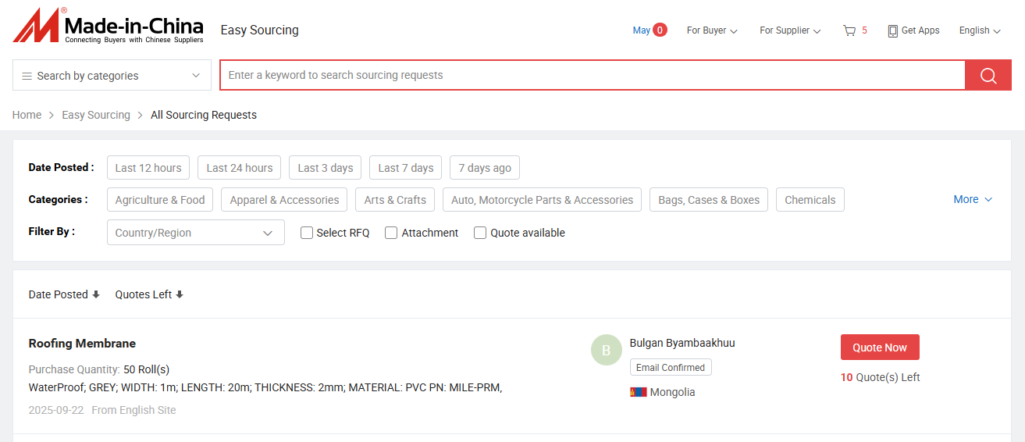Click the Quotes Left sort arrow
This screenshot has height=442, width=1025.
click(180, 294)
